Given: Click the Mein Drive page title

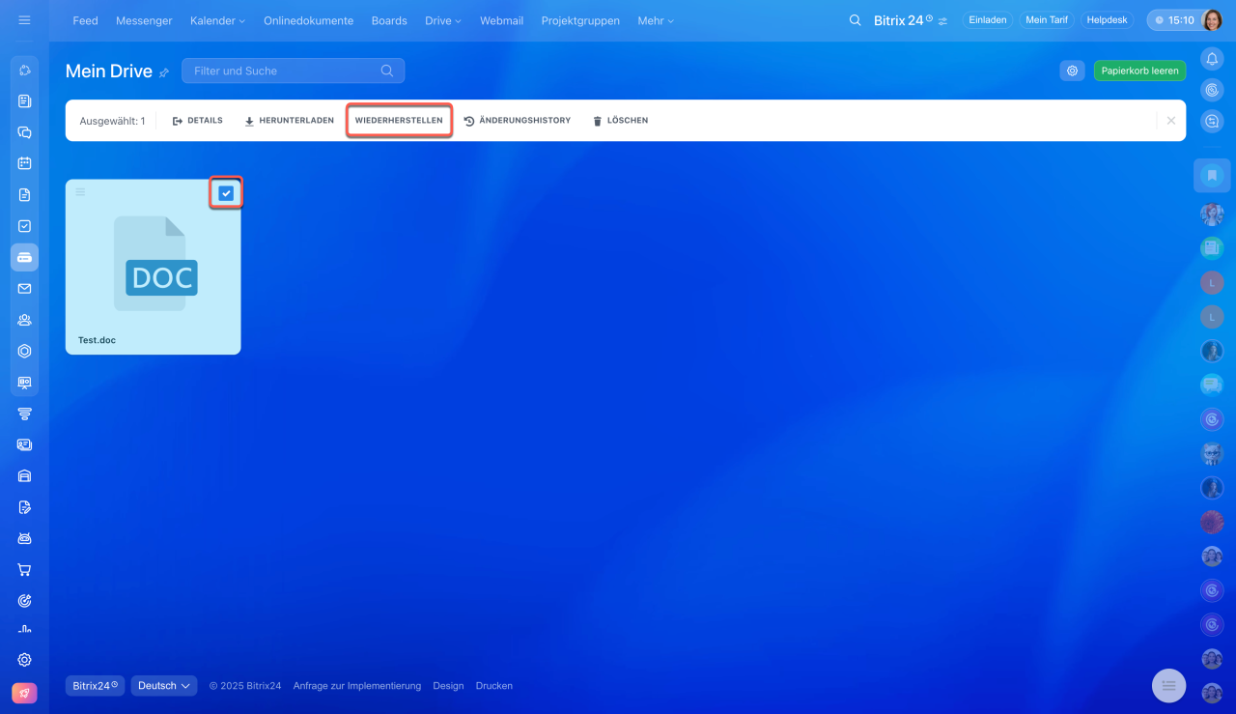Looking at the screenshot, I should [x=109, y=71].
